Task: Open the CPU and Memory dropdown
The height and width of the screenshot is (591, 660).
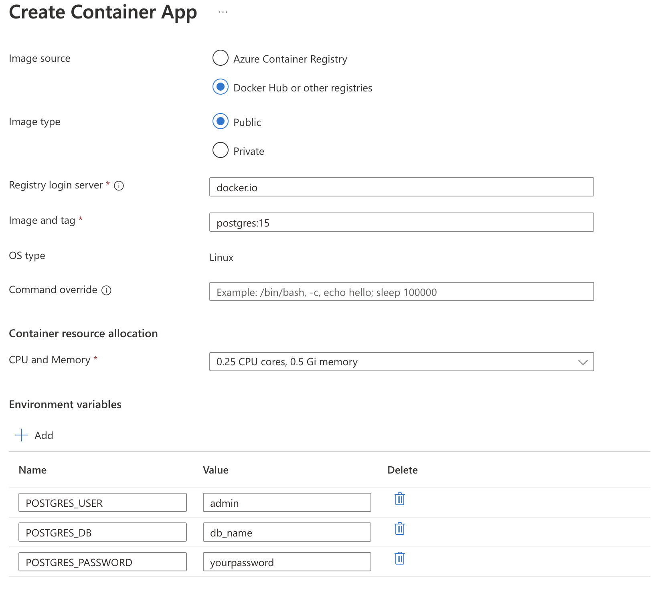Action: pos(401,362)
